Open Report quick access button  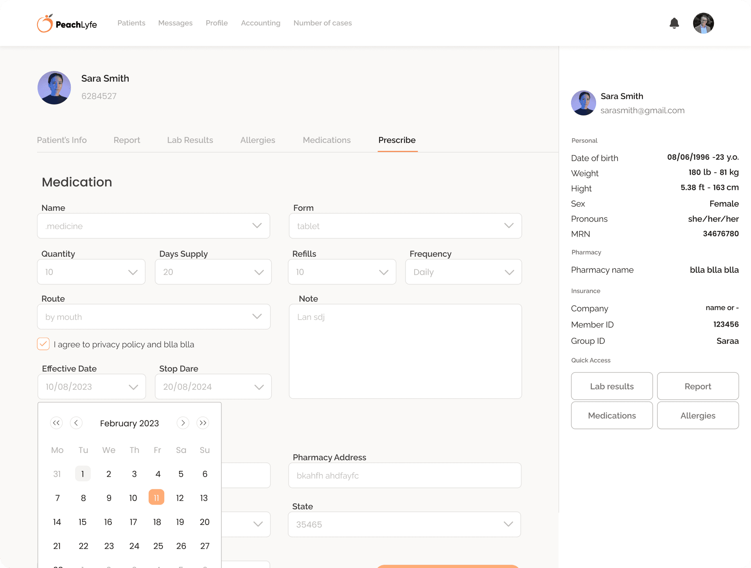point(698,386)
